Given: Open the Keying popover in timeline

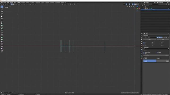Looking at the screenshot, I should click(10, 93).
